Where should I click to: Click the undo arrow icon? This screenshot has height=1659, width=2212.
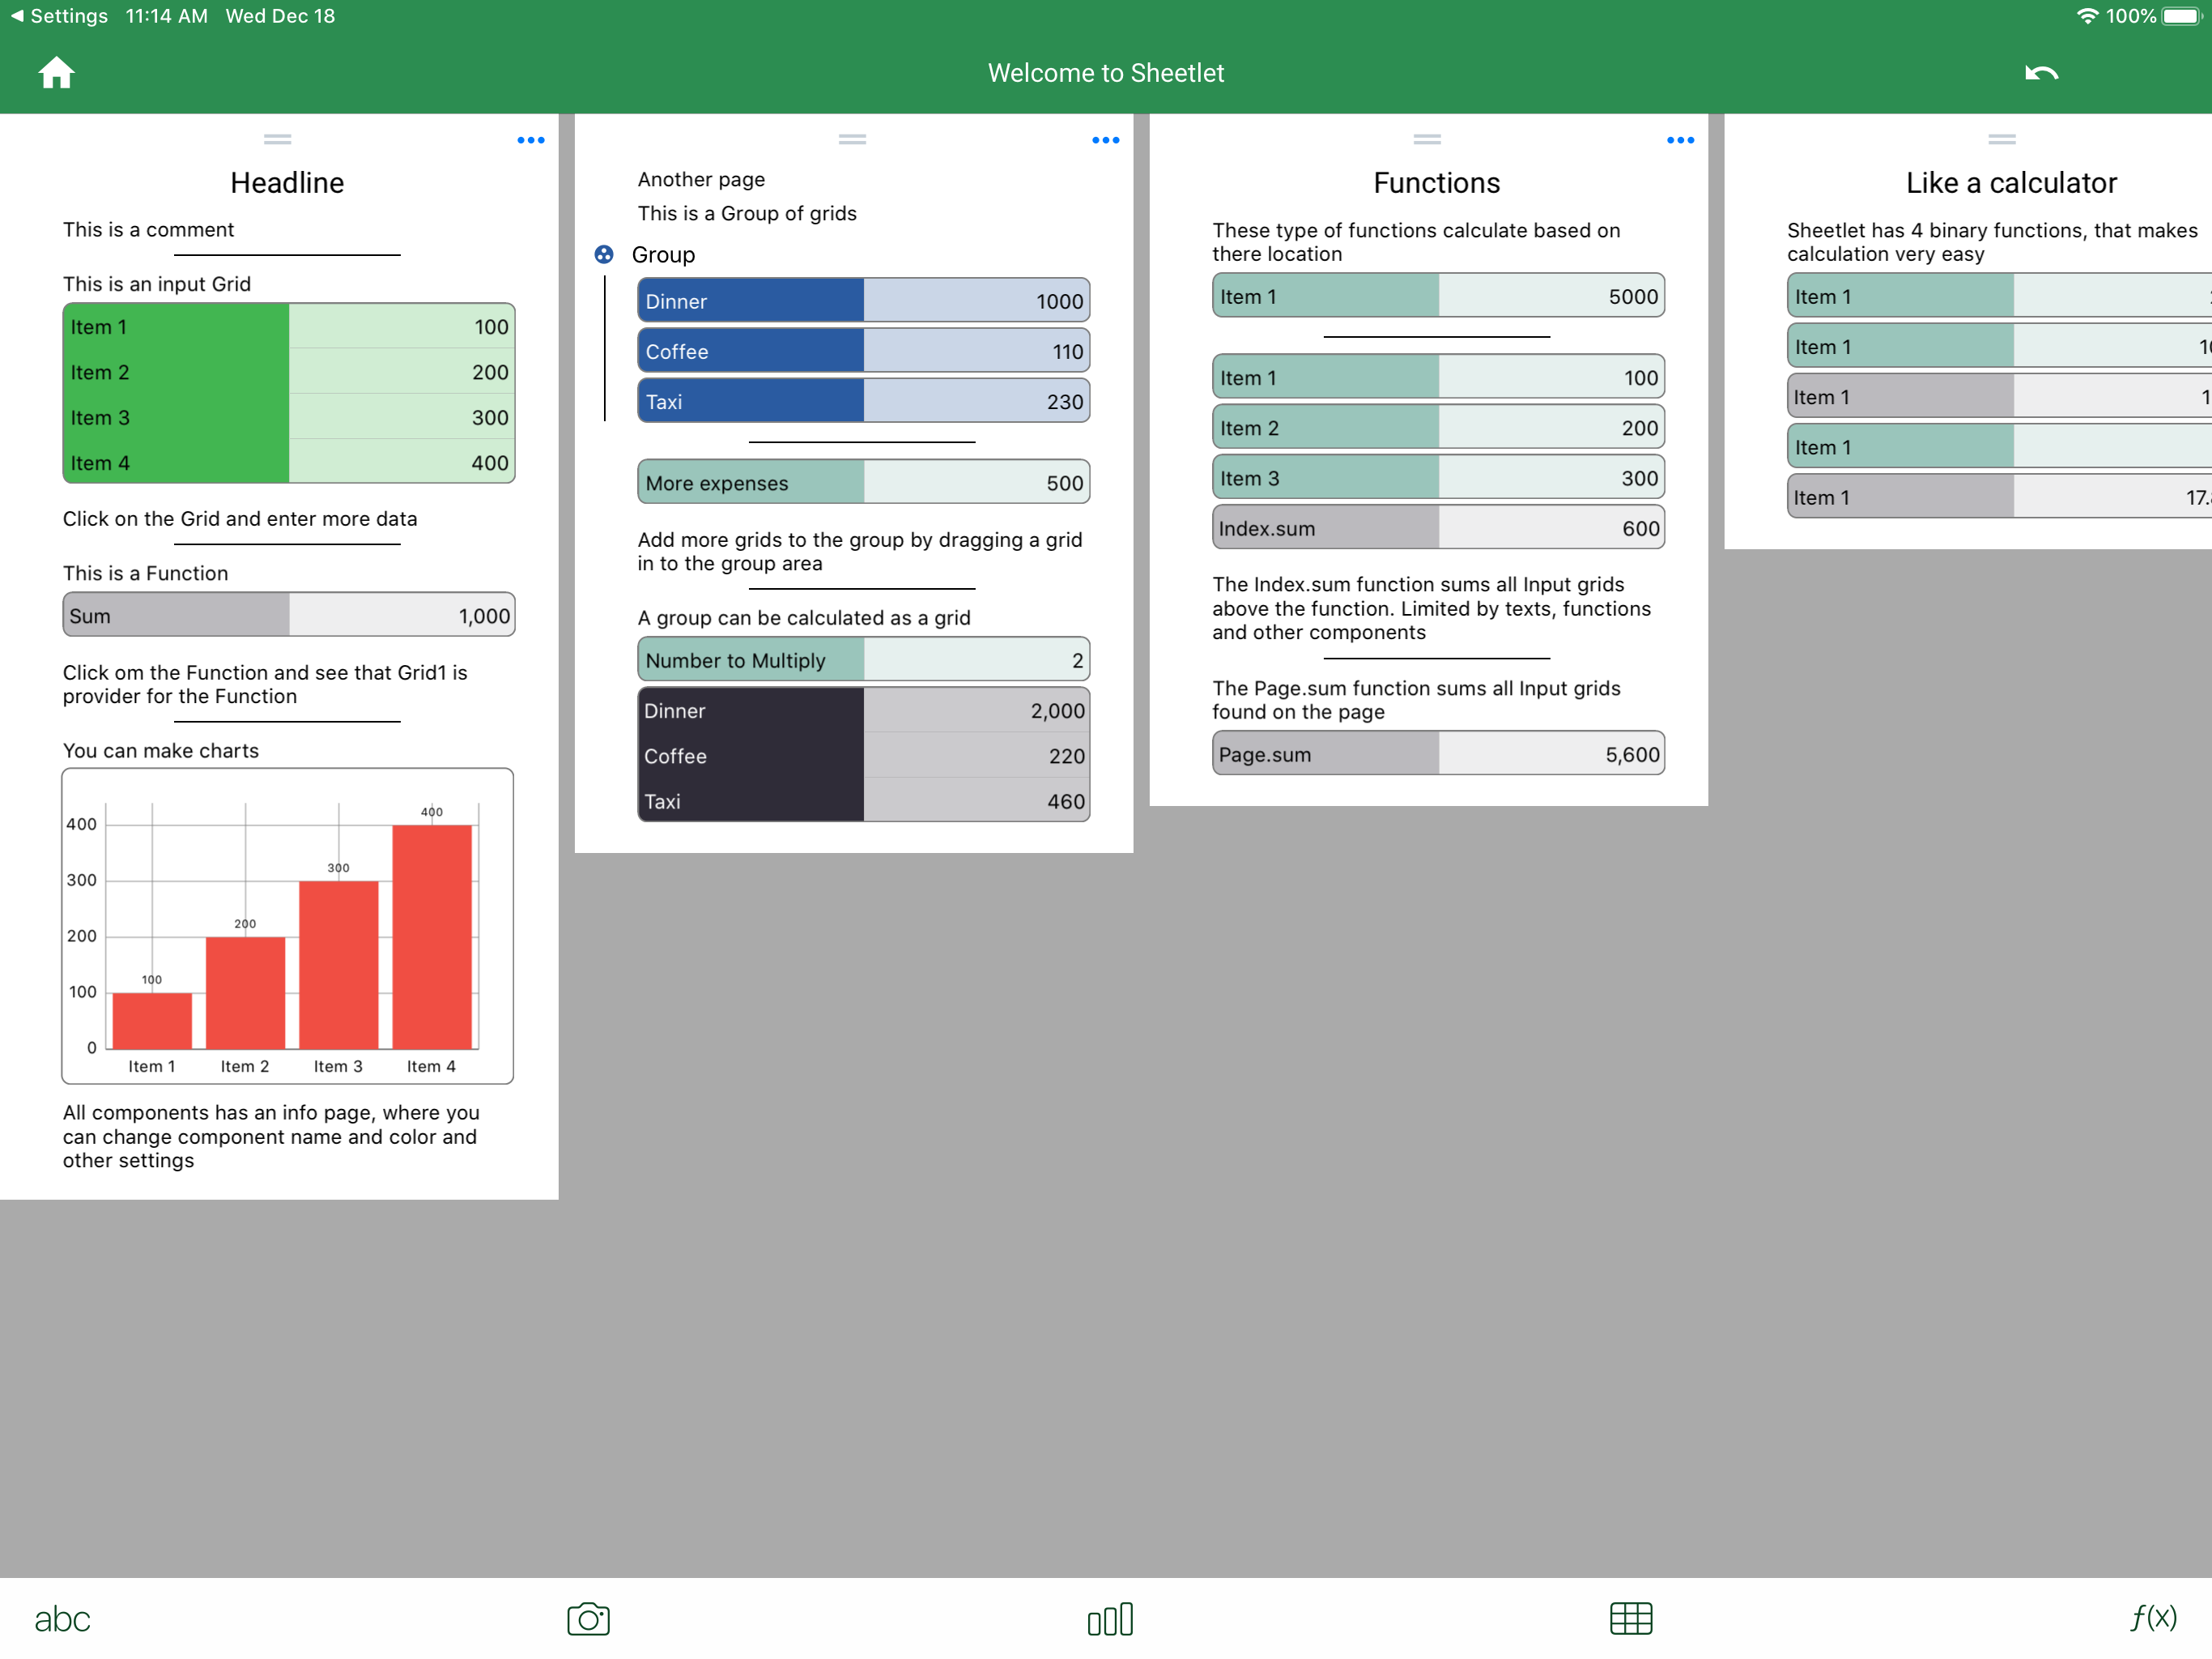tap(2040, 73)
